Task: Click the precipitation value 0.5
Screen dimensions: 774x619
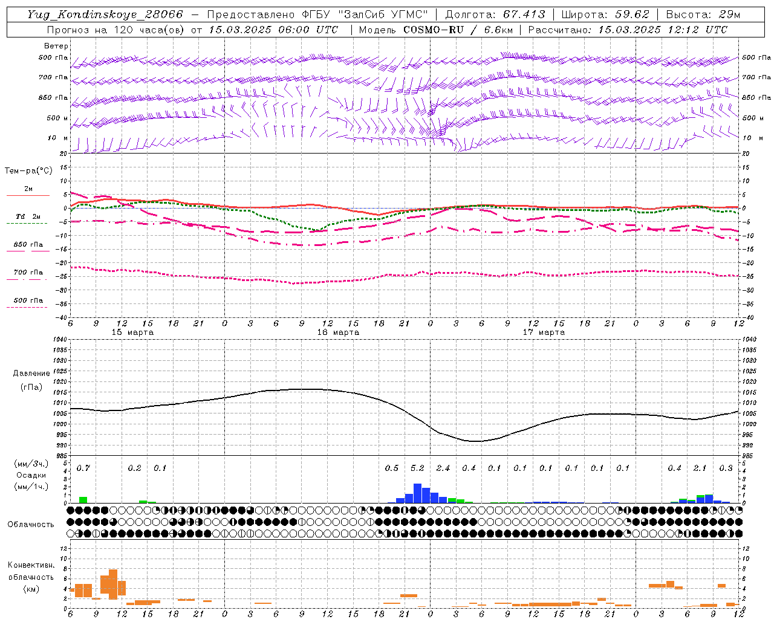Action: pyautogui.click(x=392, y=468)
